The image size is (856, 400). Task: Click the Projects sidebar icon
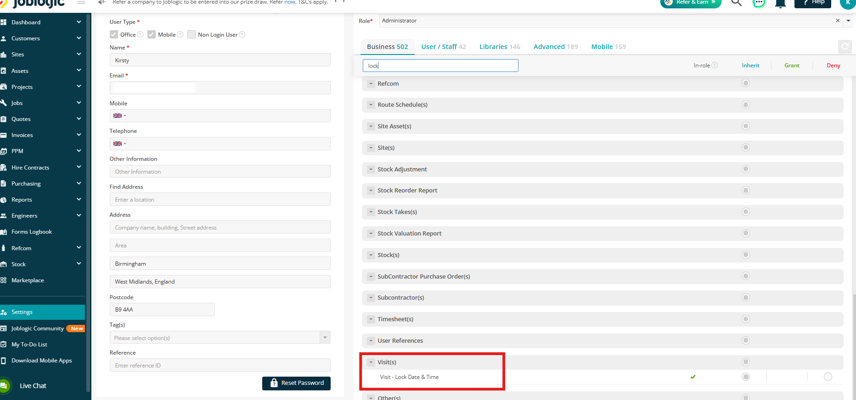tap(3, 87)
